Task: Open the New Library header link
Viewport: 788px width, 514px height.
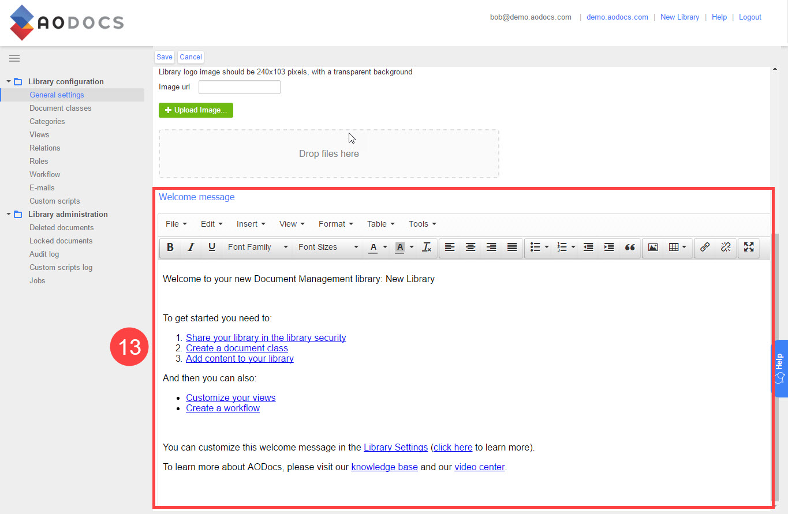Action: click(679, 17)
